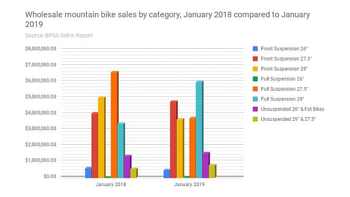Click the chart title text

[x=167, y=19]
